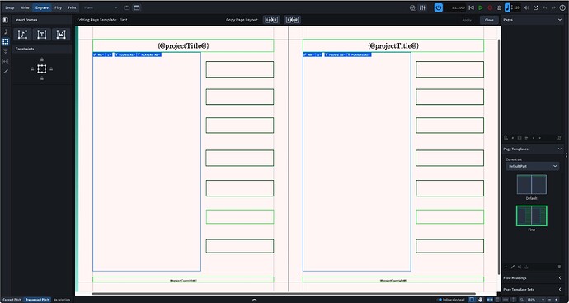Toggle the left panel visibility icon
569x303 pixels.
[x=6, y=20]
